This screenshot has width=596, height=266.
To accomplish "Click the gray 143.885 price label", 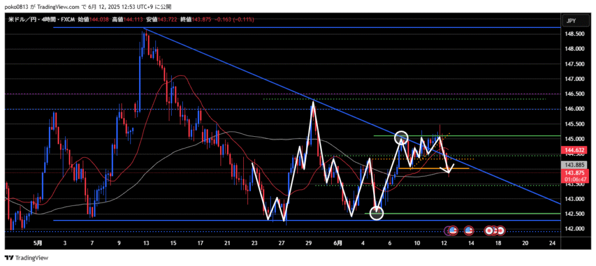I will [x=573, y=165].
